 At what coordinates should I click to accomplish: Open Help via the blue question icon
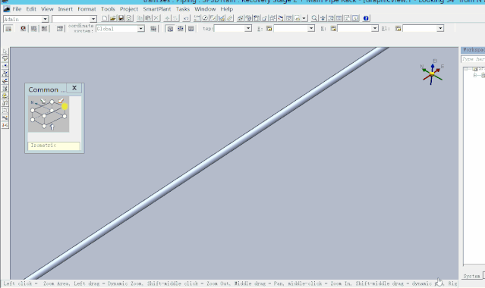(x=366, y=18)
